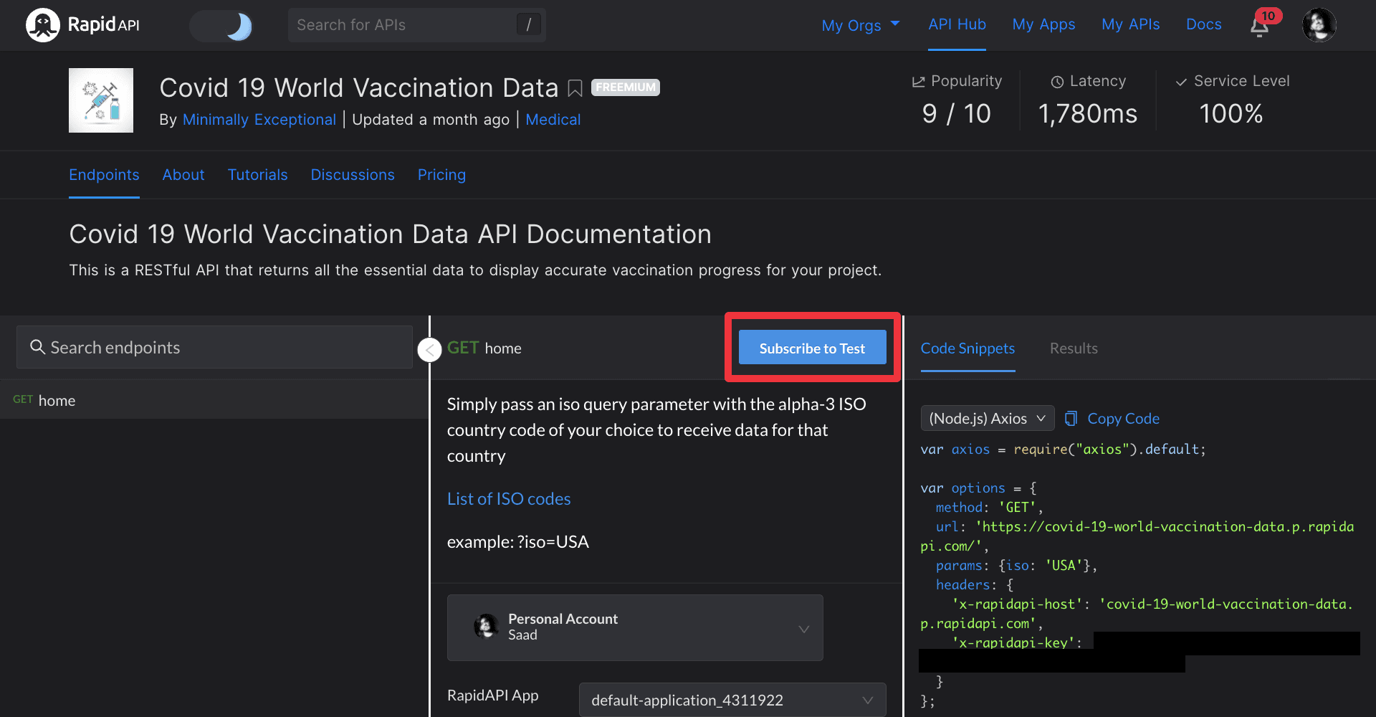Click the FREEMIUM badge
The height and width of the screenshot is (717, 1376).
tap(625, 87)
